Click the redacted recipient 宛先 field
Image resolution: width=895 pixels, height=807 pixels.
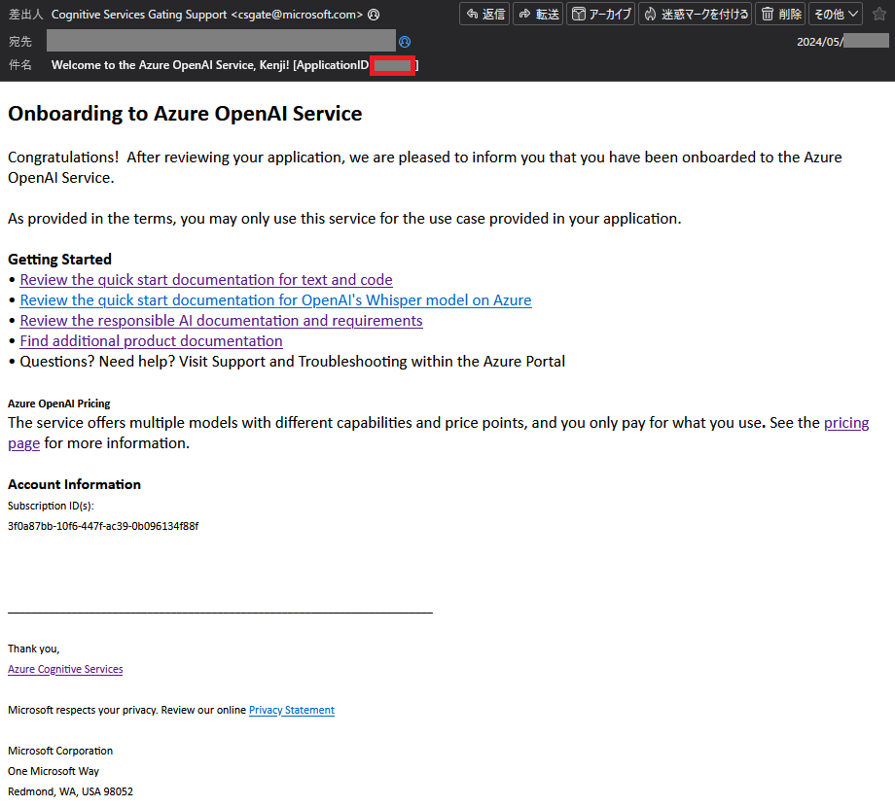pos(221,41)
